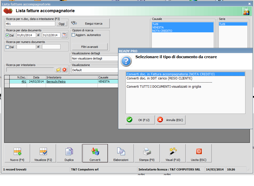Open Visualizza (F2) document view
Image resolution: width=254 pixels, height=186 pixels.
pyautogui.click(x=43, y=153)
